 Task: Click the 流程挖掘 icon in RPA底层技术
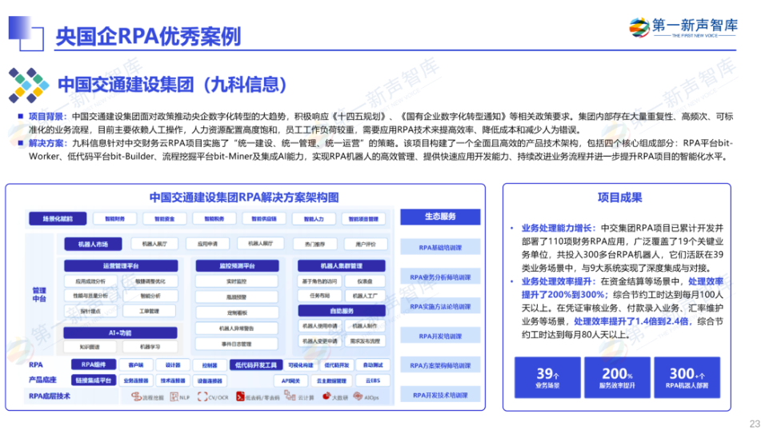coord(136,396)
